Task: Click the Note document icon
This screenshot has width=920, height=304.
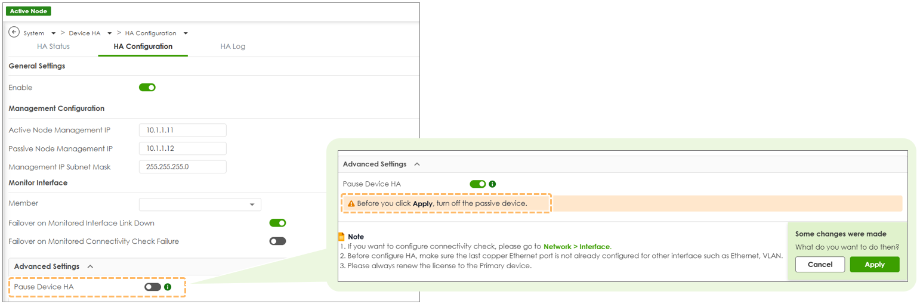Action: [342, 237]
